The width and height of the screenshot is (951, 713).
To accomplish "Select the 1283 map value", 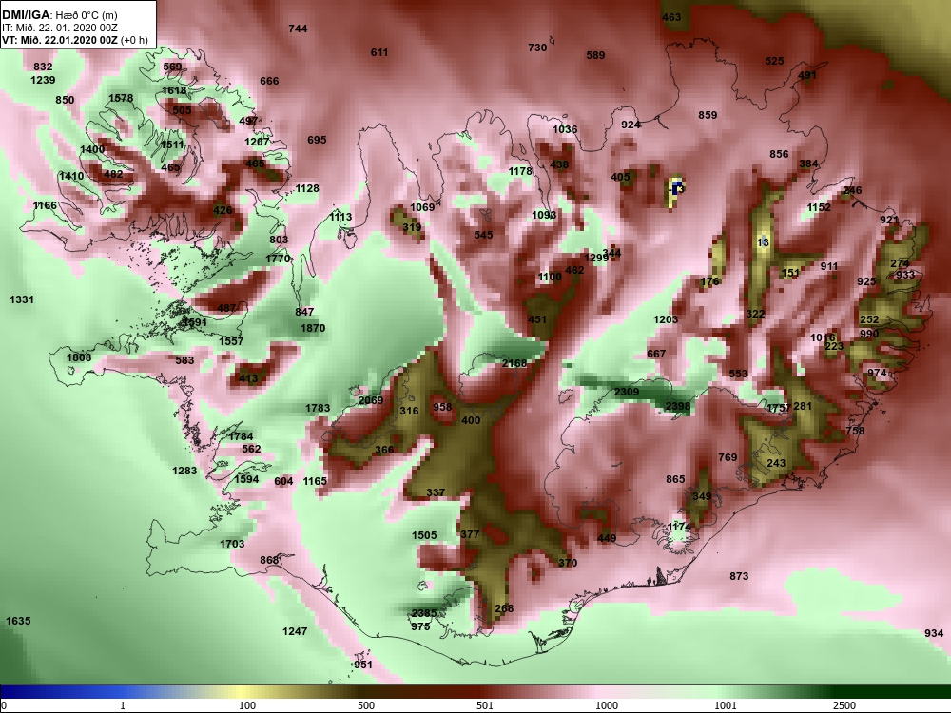I will [184, 471].
